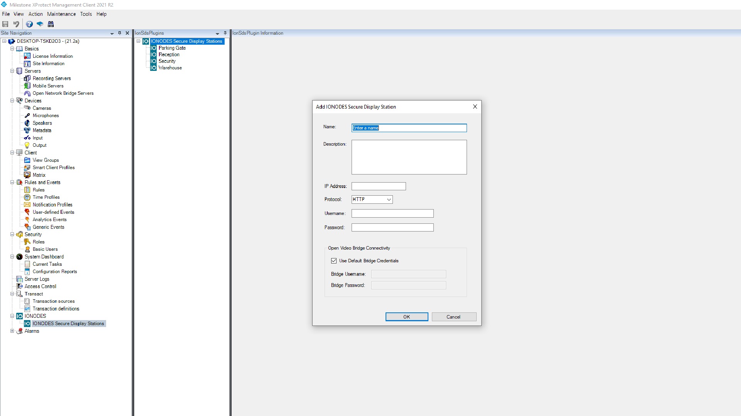This screenshot has width=741, height=416.
Task: Click the Save toolbar icon
Action: click(x=5, y=24)
